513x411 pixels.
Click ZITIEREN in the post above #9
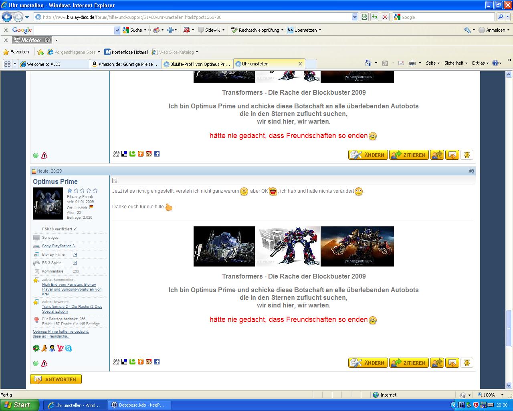(409, 155)
